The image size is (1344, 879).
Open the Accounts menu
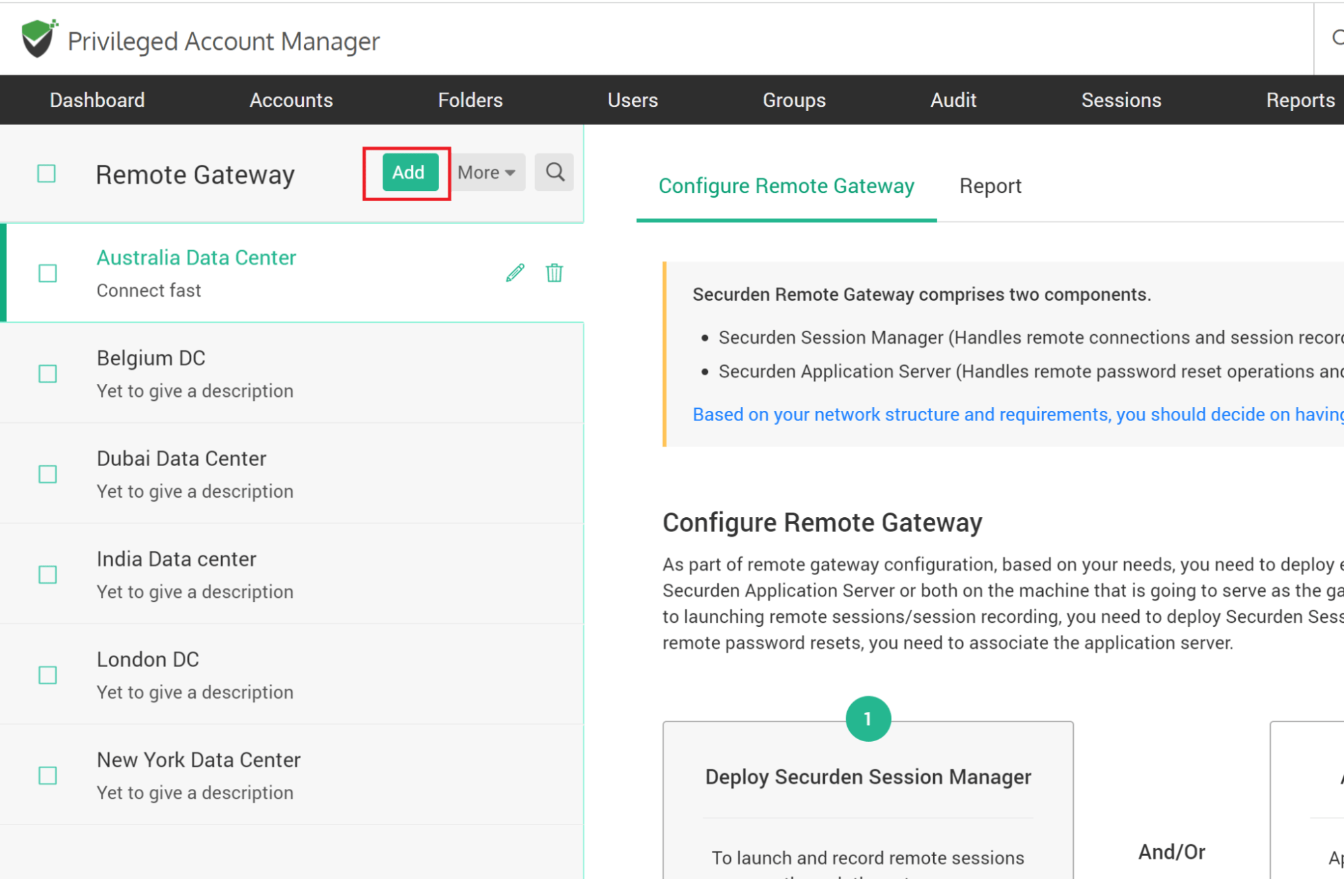click(290, 100)
